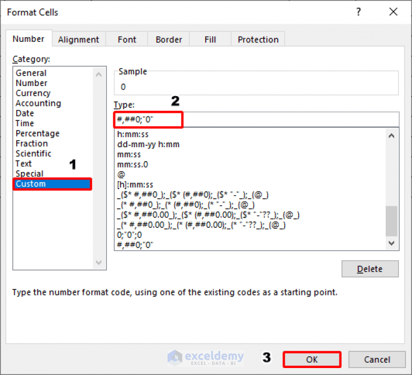The width and height of the screenshot is (412, 375).
Task: Click the category list scroll up arrow
Action: coord(99,75)
